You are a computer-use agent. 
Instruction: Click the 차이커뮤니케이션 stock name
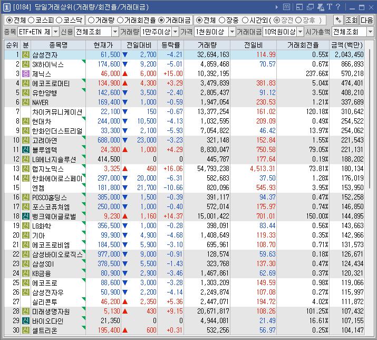tap(57, 112)
